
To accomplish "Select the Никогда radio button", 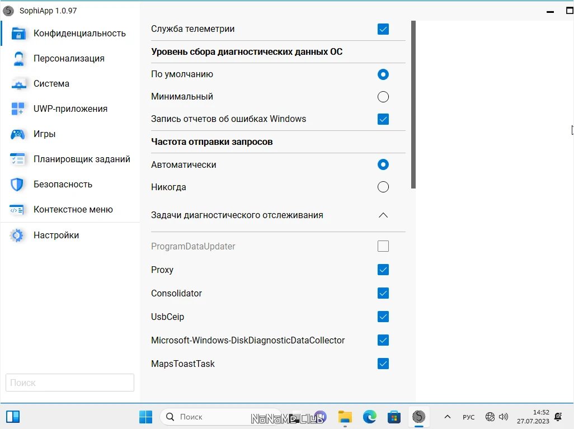I will pos(383,187).
